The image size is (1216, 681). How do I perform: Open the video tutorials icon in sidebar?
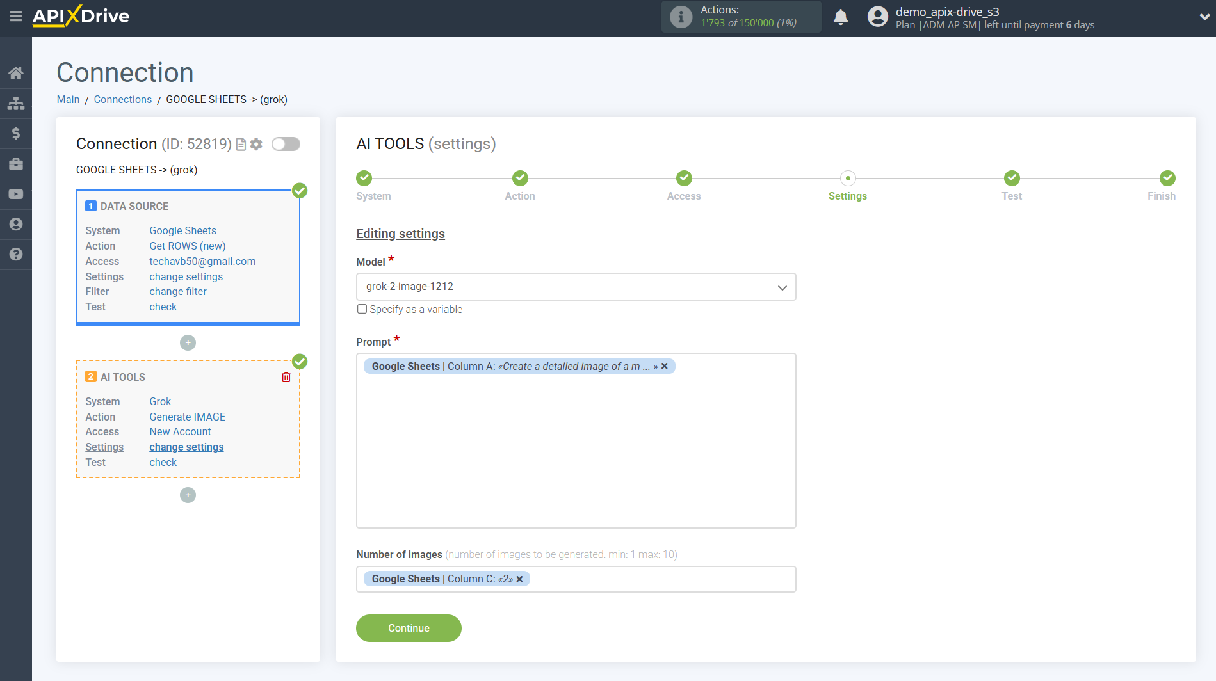[x=16, y=194]
